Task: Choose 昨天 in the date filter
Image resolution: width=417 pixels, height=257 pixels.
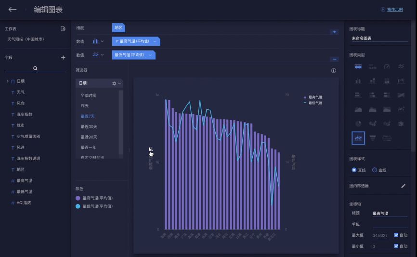Action: [x=85, y=106]
